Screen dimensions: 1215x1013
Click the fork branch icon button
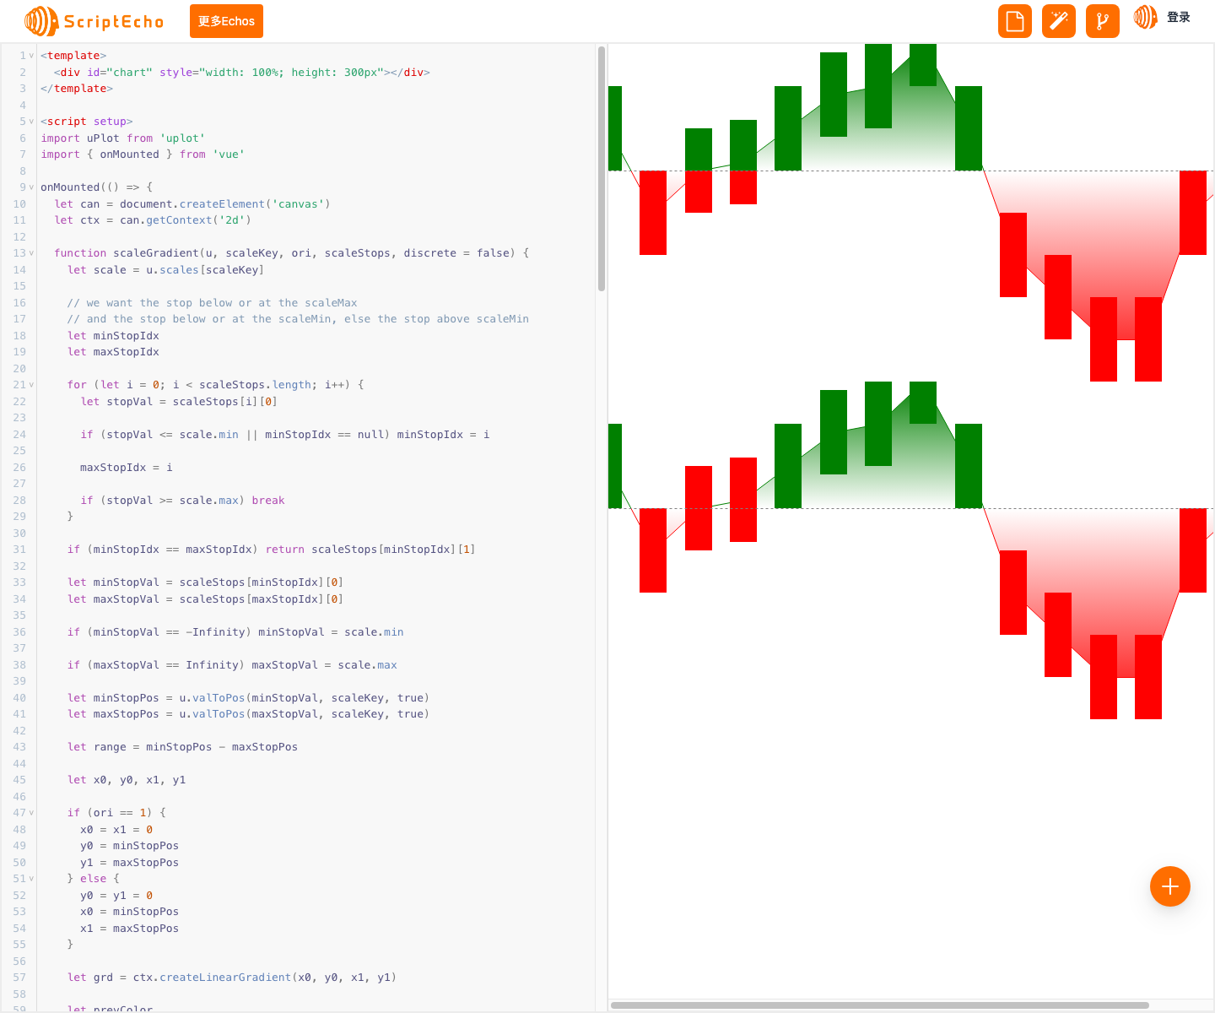(x=1103, y=21)
